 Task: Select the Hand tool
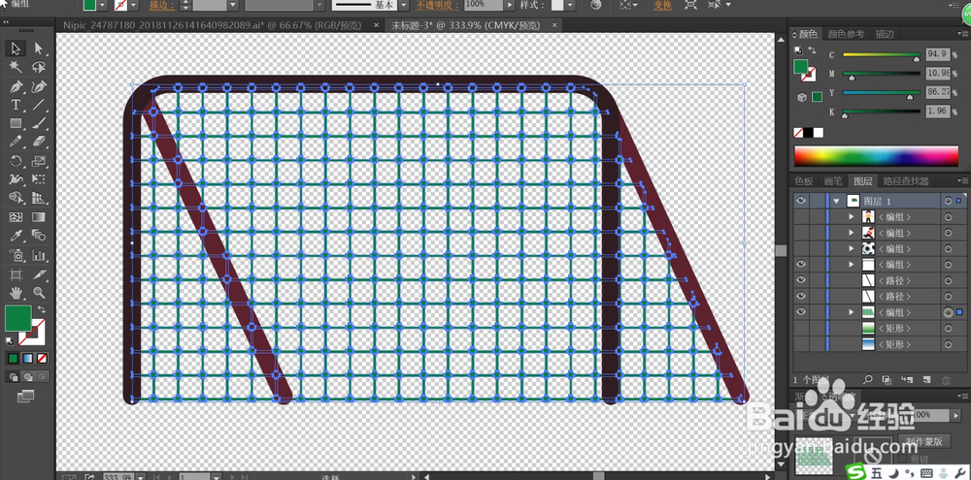click(17, 293)
